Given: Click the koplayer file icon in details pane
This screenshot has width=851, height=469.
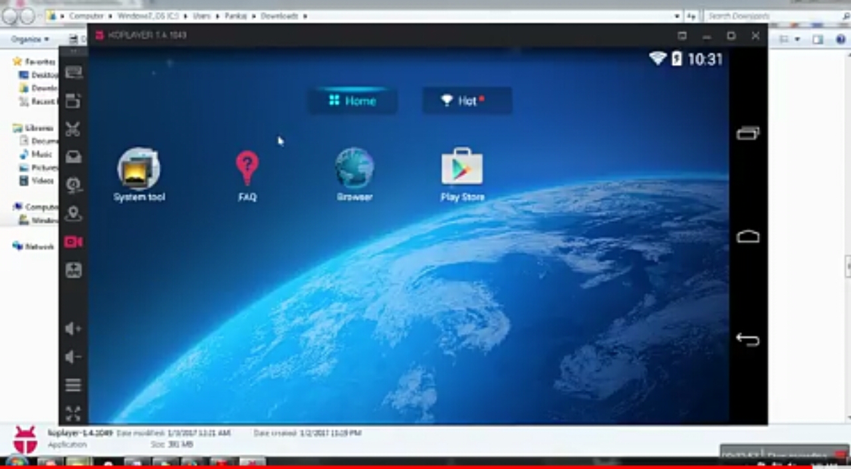Looking at the screenshot, I should point(25,440).
